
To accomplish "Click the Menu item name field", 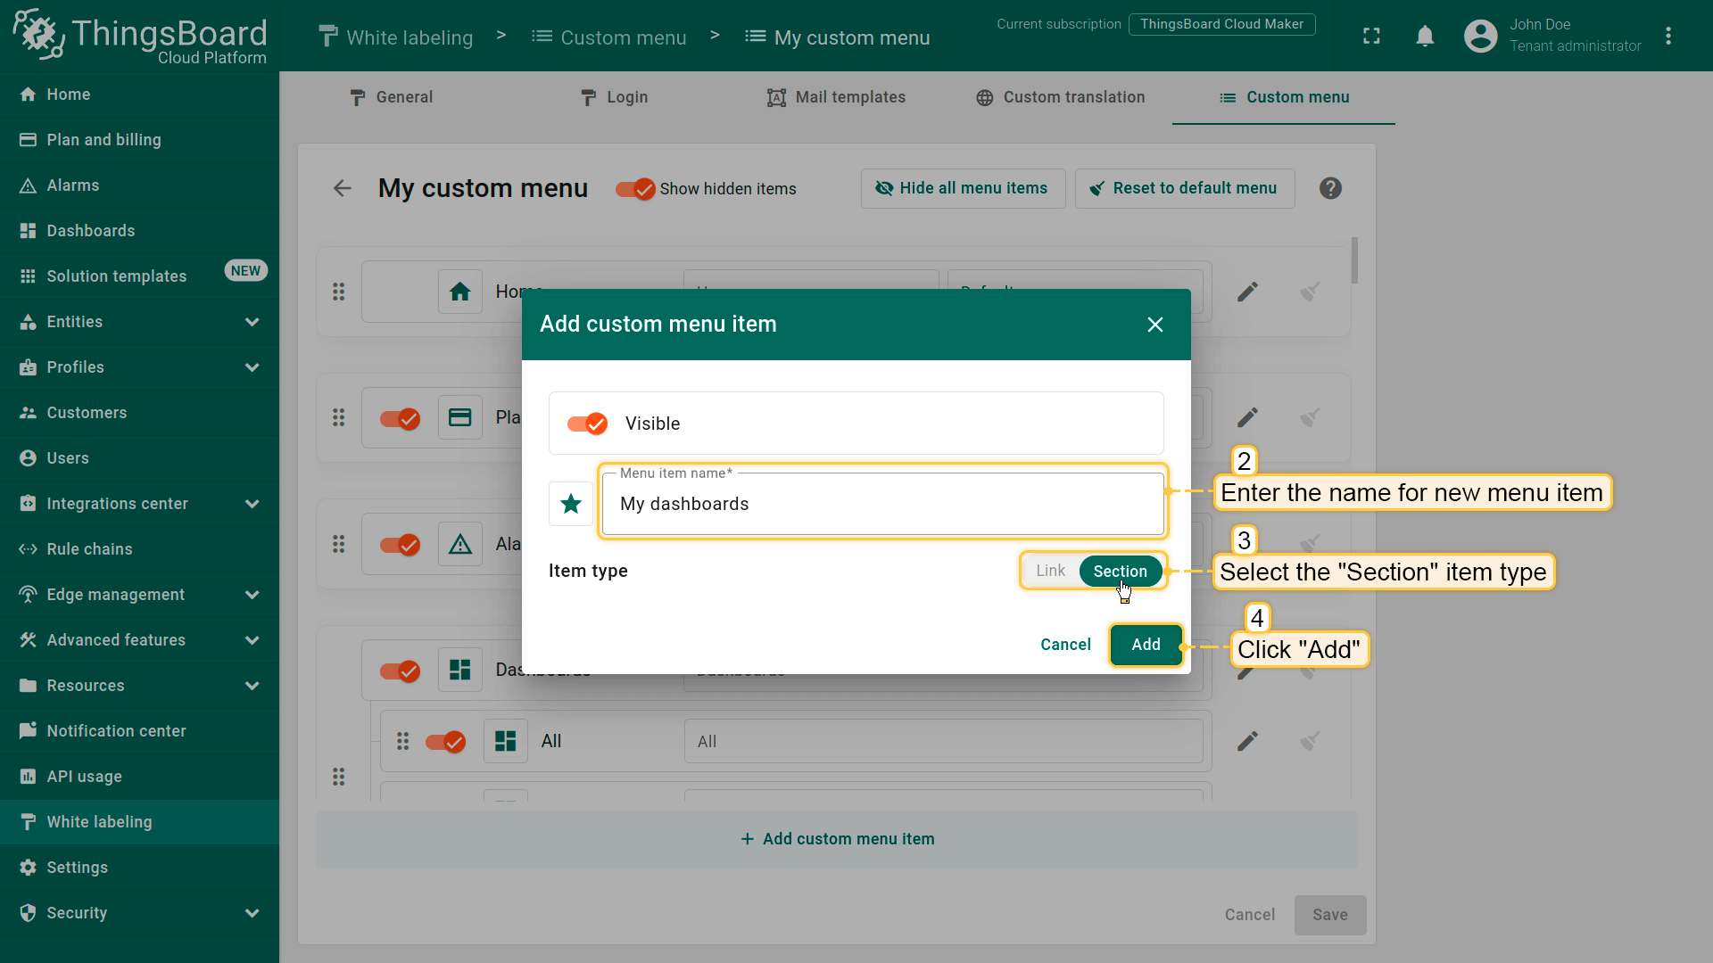I will [883, 505].
